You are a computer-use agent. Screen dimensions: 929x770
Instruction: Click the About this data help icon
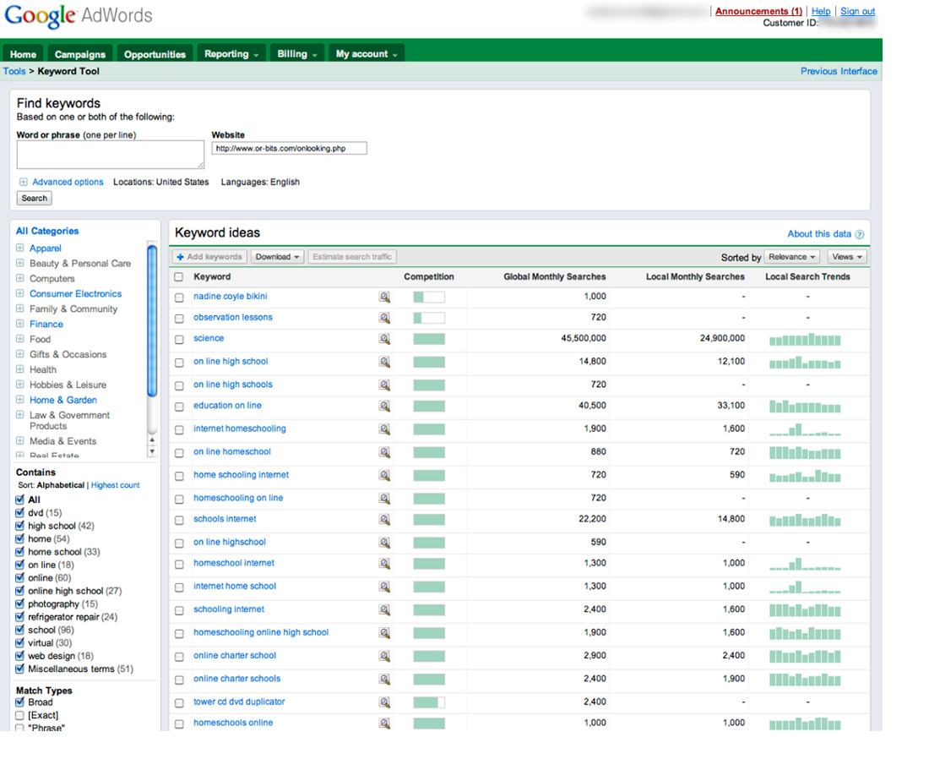[860, 235]
